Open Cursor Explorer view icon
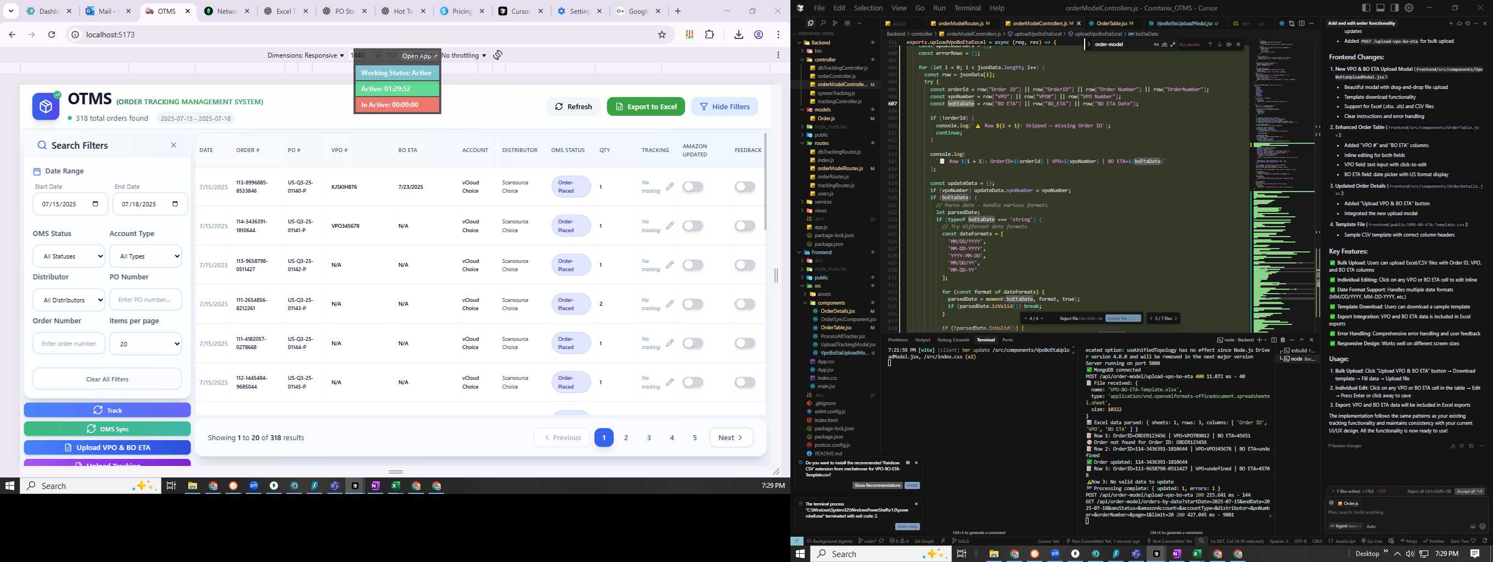The height and width of the screenshot is (562, 1493). pyautogui.click(x=810, y=23)
